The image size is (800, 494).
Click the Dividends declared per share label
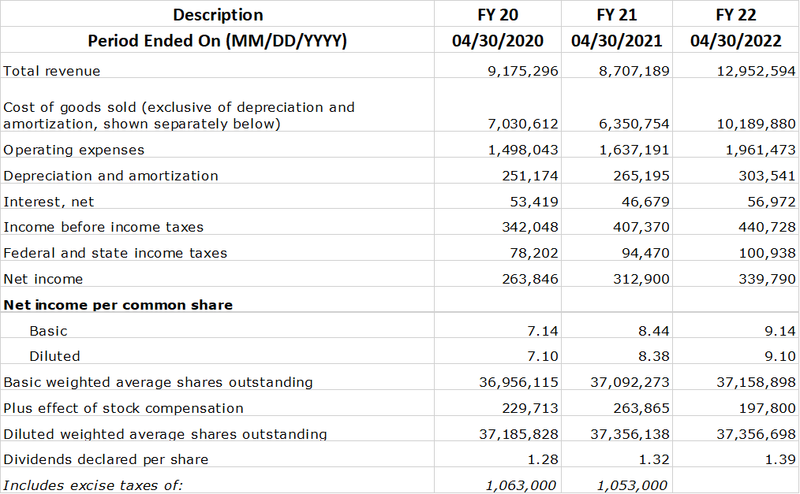tap(106, 460)
